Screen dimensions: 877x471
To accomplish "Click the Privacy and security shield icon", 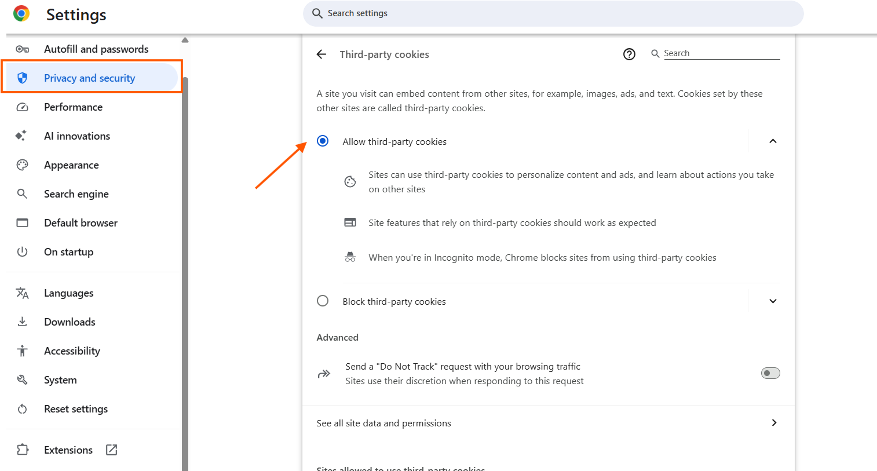I will (23, 78).
